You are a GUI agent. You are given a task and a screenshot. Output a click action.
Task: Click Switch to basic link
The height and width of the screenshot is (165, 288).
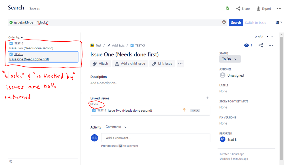[x=255, y=22]
